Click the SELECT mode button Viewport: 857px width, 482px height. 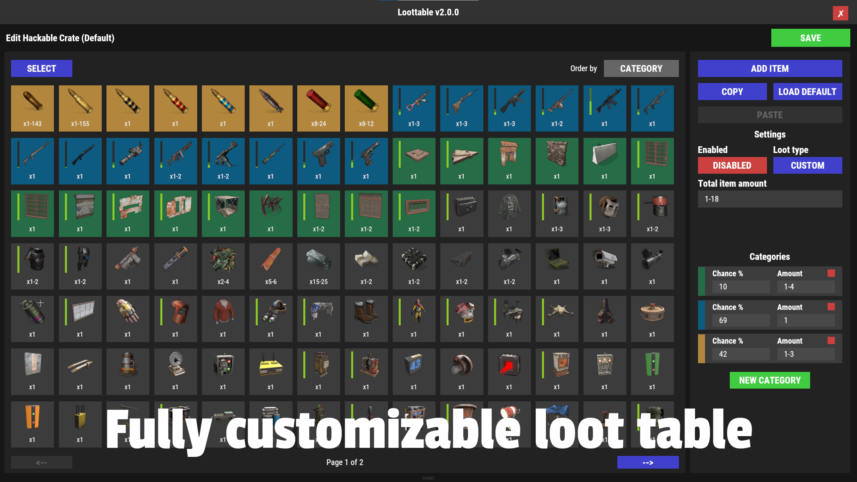pos(42,69)
